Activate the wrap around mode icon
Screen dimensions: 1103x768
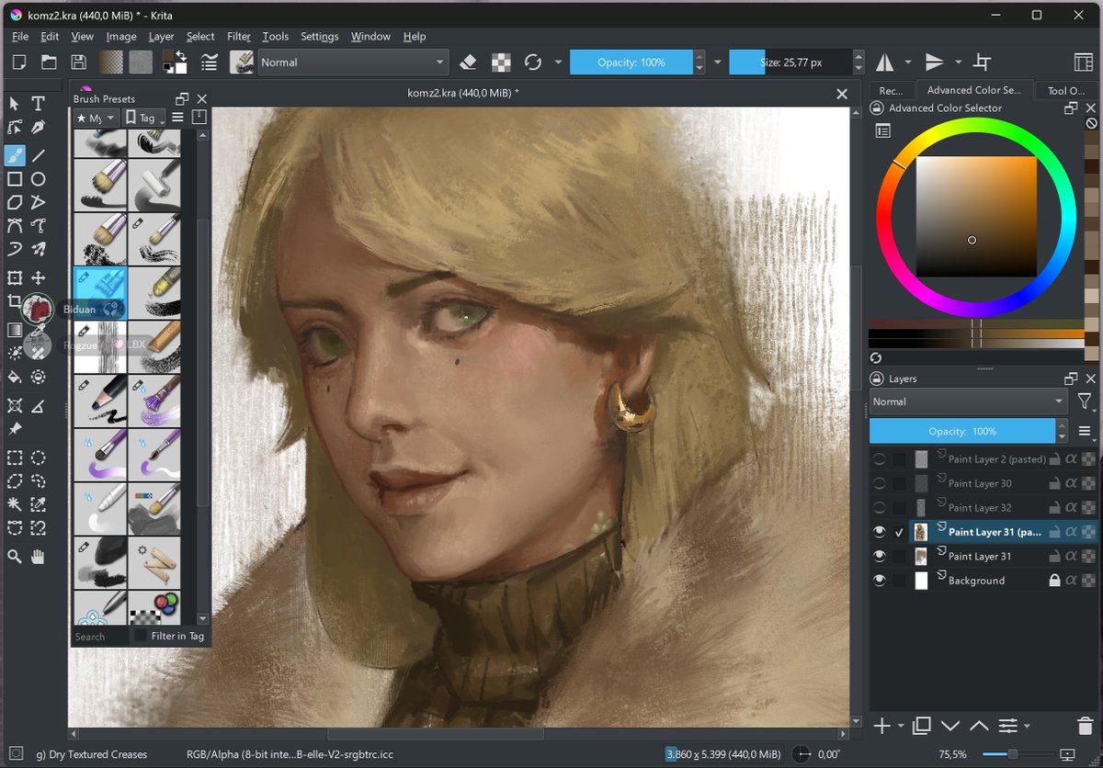(982, 62)
